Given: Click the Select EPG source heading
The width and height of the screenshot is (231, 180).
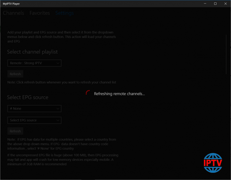Looking at the screenshot, I should [28, 97].
